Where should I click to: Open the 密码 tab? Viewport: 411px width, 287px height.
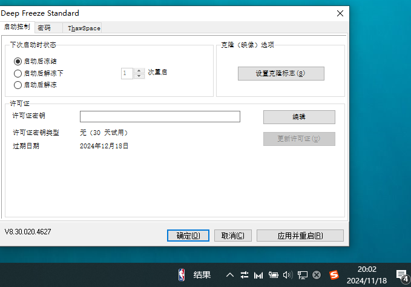(48, 28)
